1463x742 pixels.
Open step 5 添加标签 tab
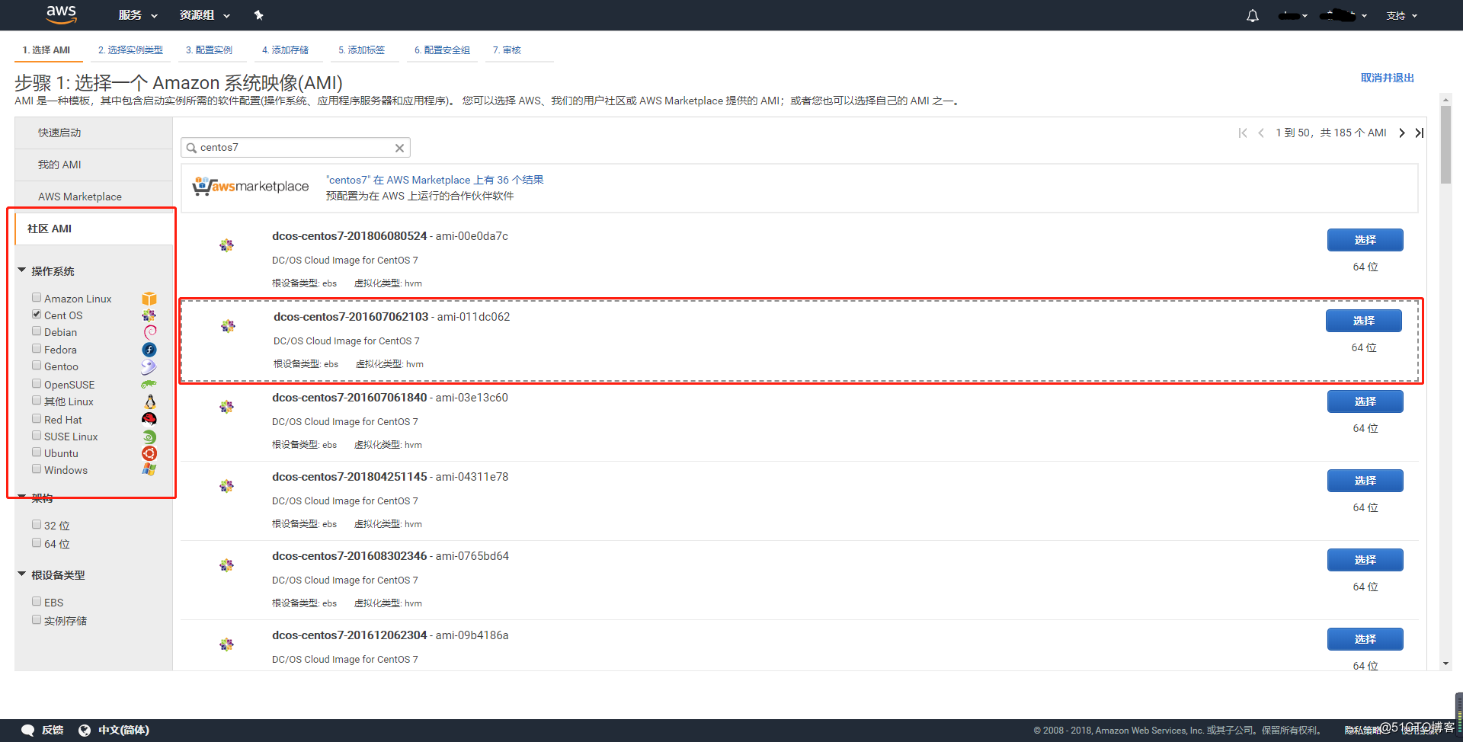pos(361,50)
